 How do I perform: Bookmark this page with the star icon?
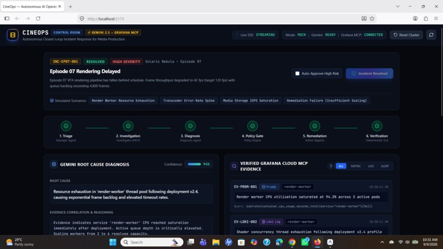(372, 18)
